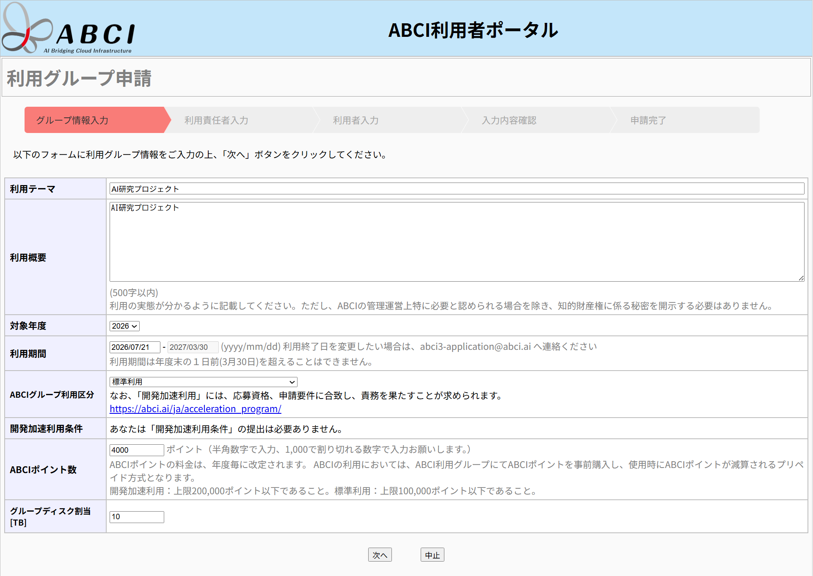The height and width of the screenshot is (576, 813).
Task: Click the ABCI利用者ポータル title
Action: tap(474, 30)
